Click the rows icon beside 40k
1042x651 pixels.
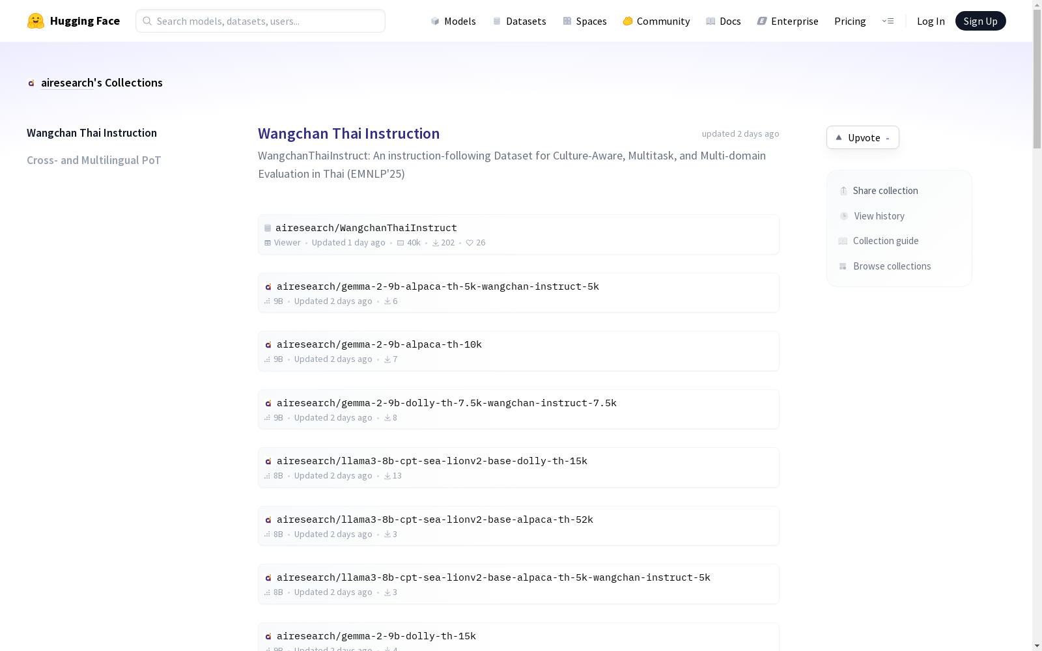point(401,243)
